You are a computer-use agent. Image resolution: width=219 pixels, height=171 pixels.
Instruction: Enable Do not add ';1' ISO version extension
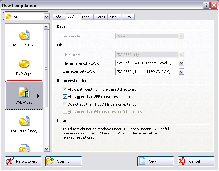pos(65,104)
